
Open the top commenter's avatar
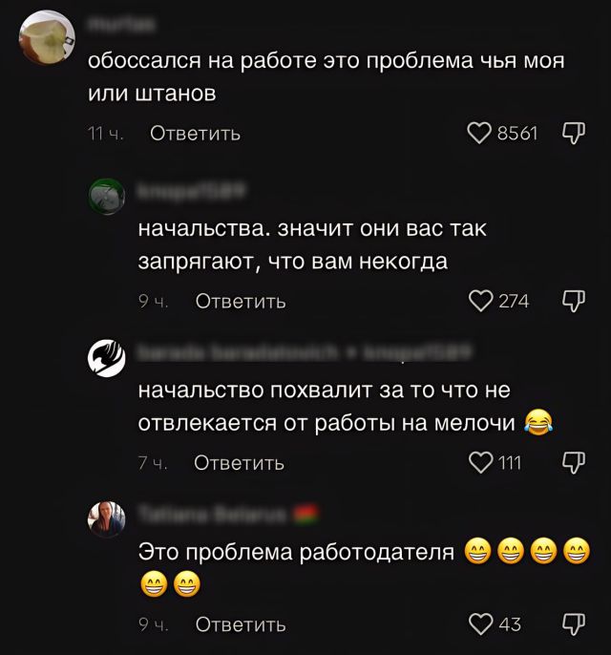click(47, 37)
